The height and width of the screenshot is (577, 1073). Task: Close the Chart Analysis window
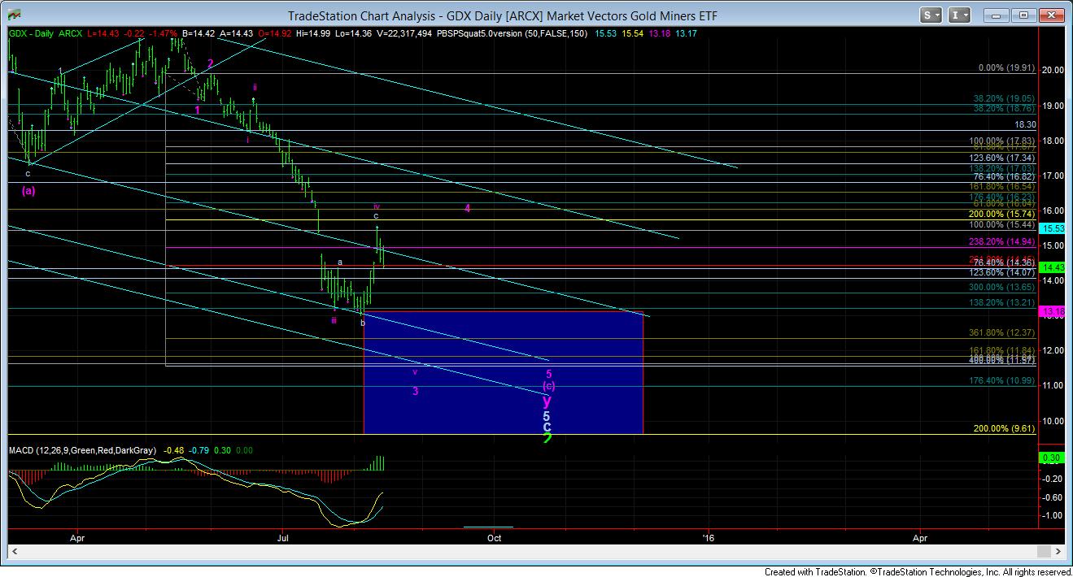point(1051,15)
